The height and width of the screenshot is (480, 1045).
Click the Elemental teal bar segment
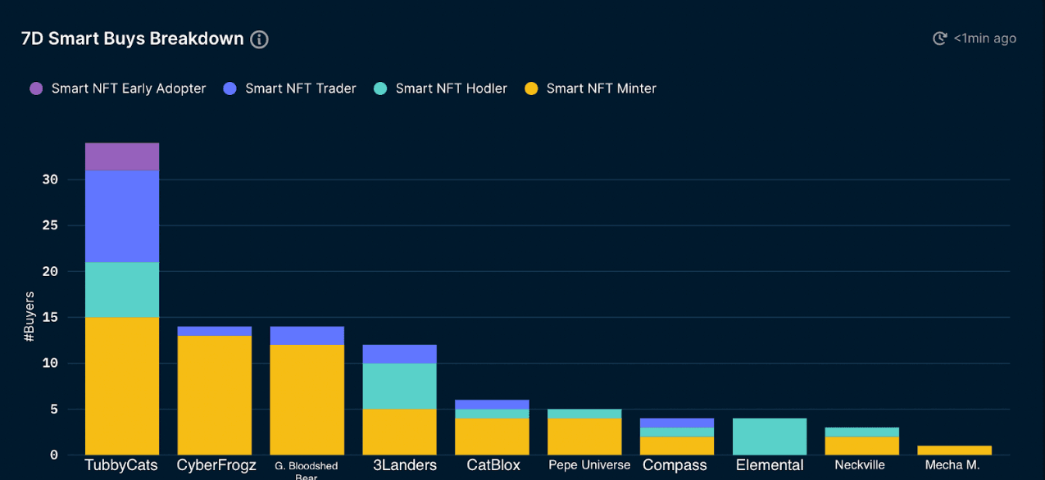coord(769,434)
